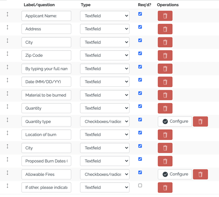219x197 pixels.
Task: Open Configure for Allowable Fires
Action: tap(175, 174)
